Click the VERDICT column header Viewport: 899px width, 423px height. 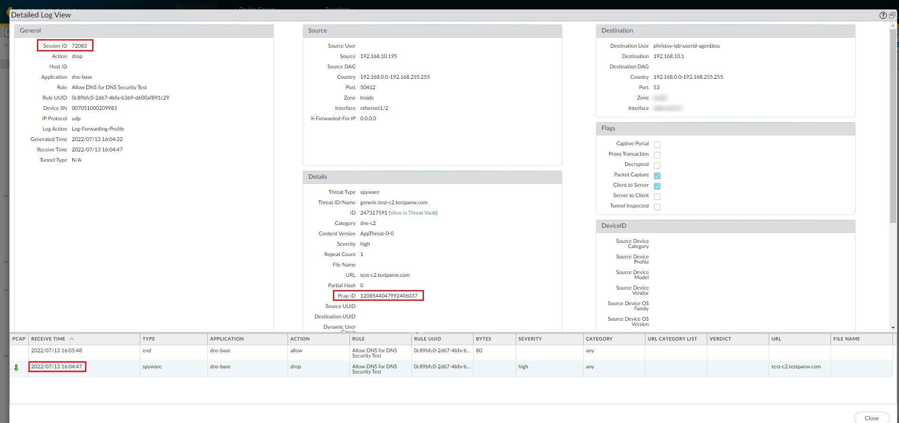click(x=738, y=339)
